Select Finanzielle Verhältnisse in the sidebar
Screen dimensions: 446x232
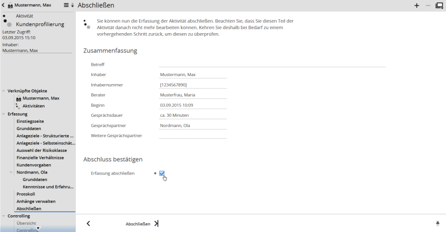(x=41, y=157)
